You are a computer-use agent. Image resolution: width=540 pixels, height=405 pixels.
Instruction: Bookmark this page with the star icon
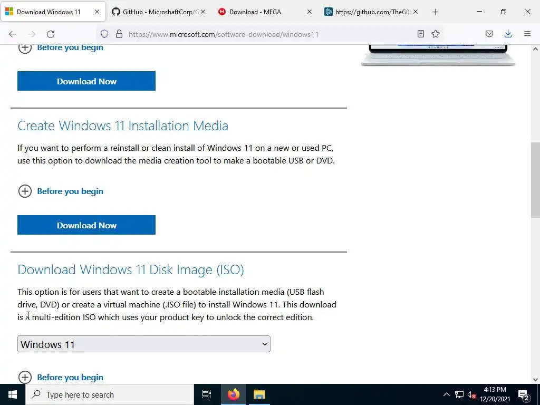436,34
